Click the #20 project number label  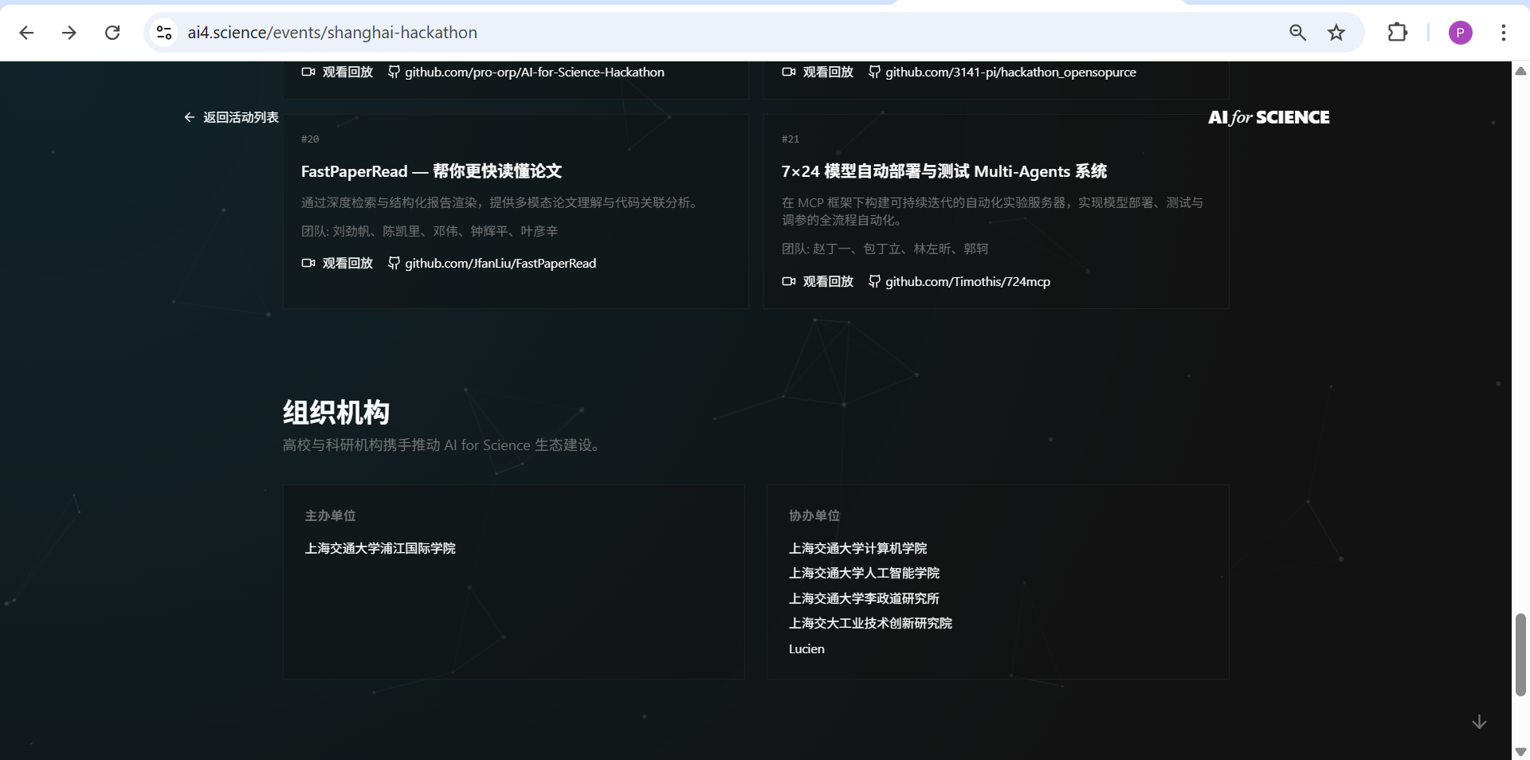coord(310,139)
